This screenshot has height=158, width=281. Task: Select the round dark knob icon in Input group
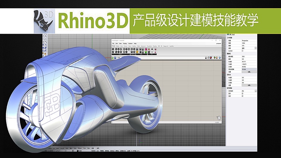point(140,52)
